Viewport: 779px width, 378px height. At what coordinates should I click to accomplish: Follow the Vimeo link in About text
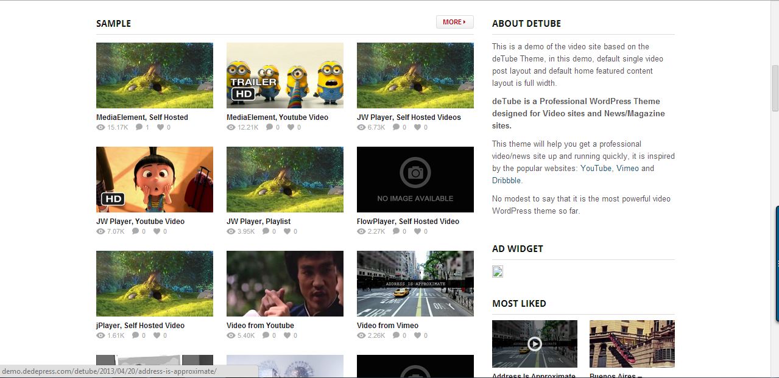click(x=627, y=169)
